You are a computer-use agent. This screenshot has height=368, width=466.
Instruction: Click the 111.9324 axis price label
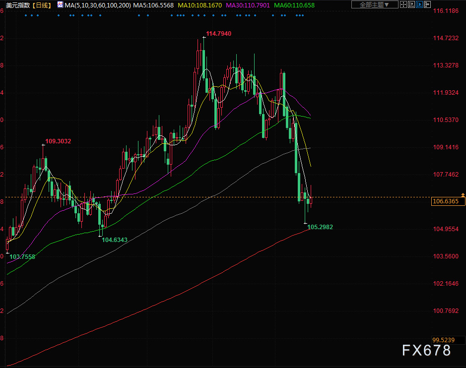click(446, 93)
